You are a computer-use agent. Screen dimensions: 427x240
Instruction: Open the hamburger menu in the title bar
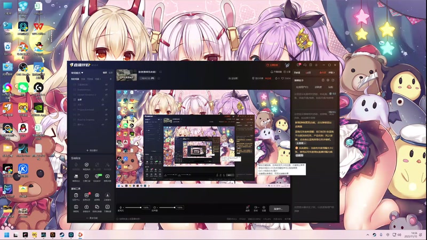click(317, 65)
